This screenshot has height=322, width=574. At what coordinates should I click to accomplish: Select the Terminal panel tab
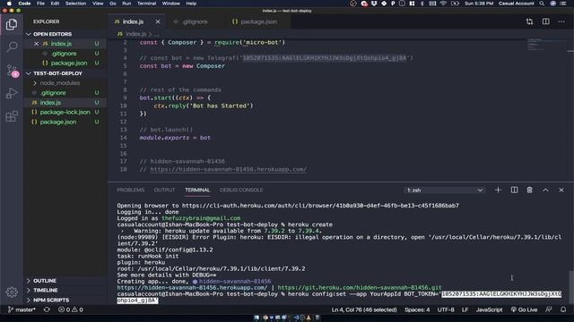197,190
